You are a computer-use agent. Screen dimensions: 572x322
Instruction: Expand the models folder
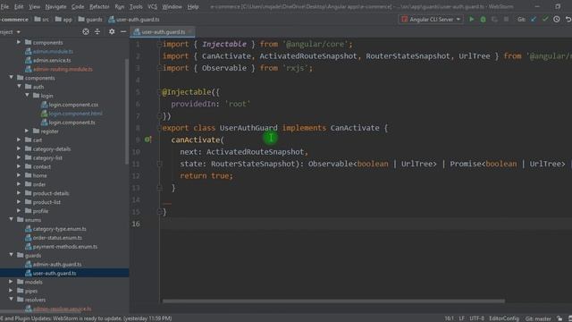tap(11, 282)
